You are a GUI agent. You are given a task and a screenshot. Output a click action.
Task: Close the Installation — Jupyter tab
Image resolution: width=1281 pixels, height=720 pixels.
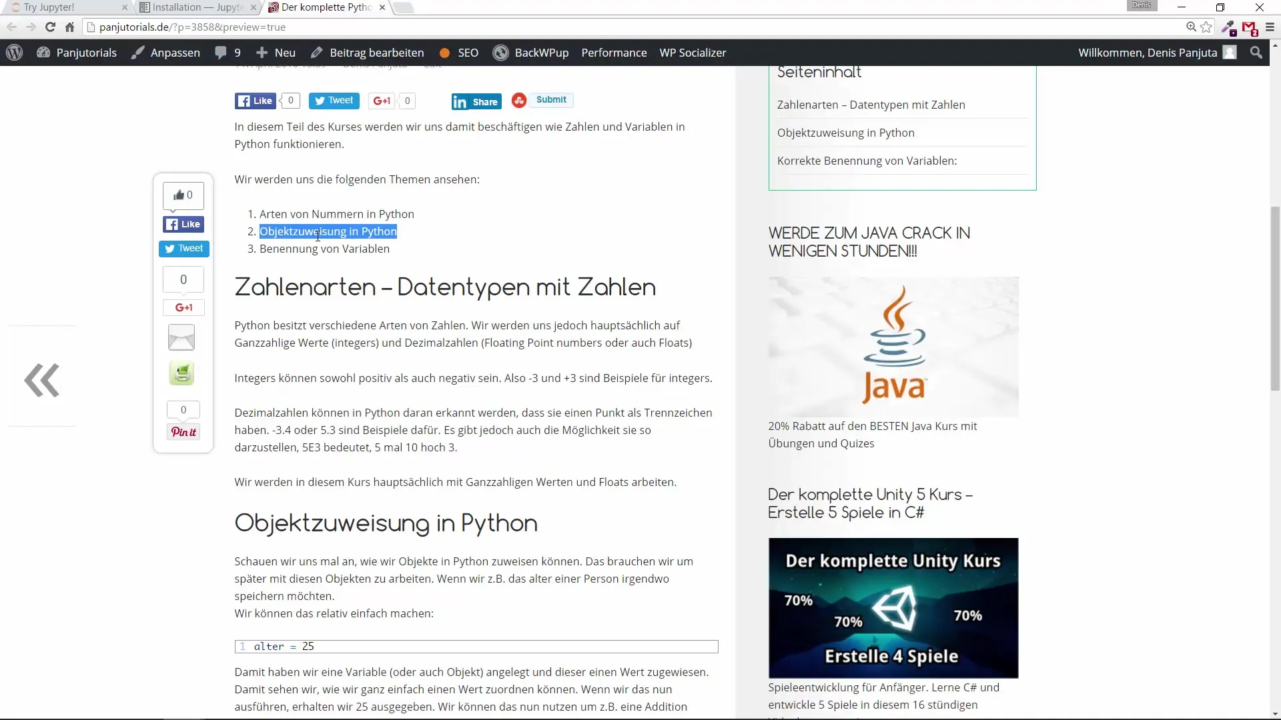pyautogui.click(x=253, y=7)
